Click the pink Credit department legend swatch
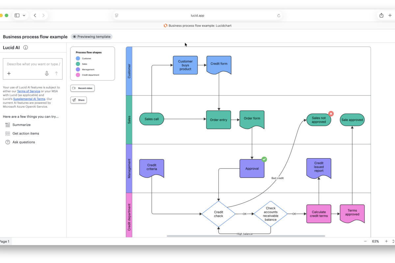 pos(78,75)
